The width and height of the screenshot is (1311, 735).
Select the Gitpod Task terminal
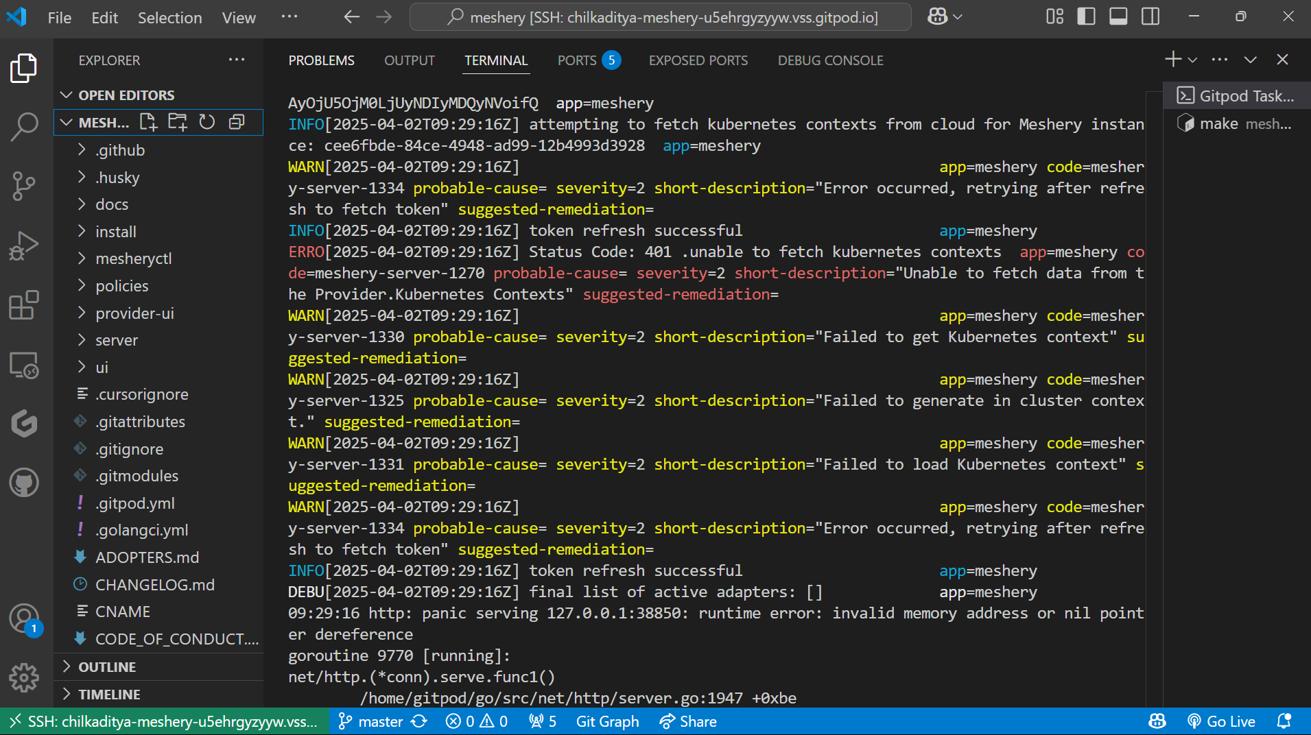coord(1236,96)
